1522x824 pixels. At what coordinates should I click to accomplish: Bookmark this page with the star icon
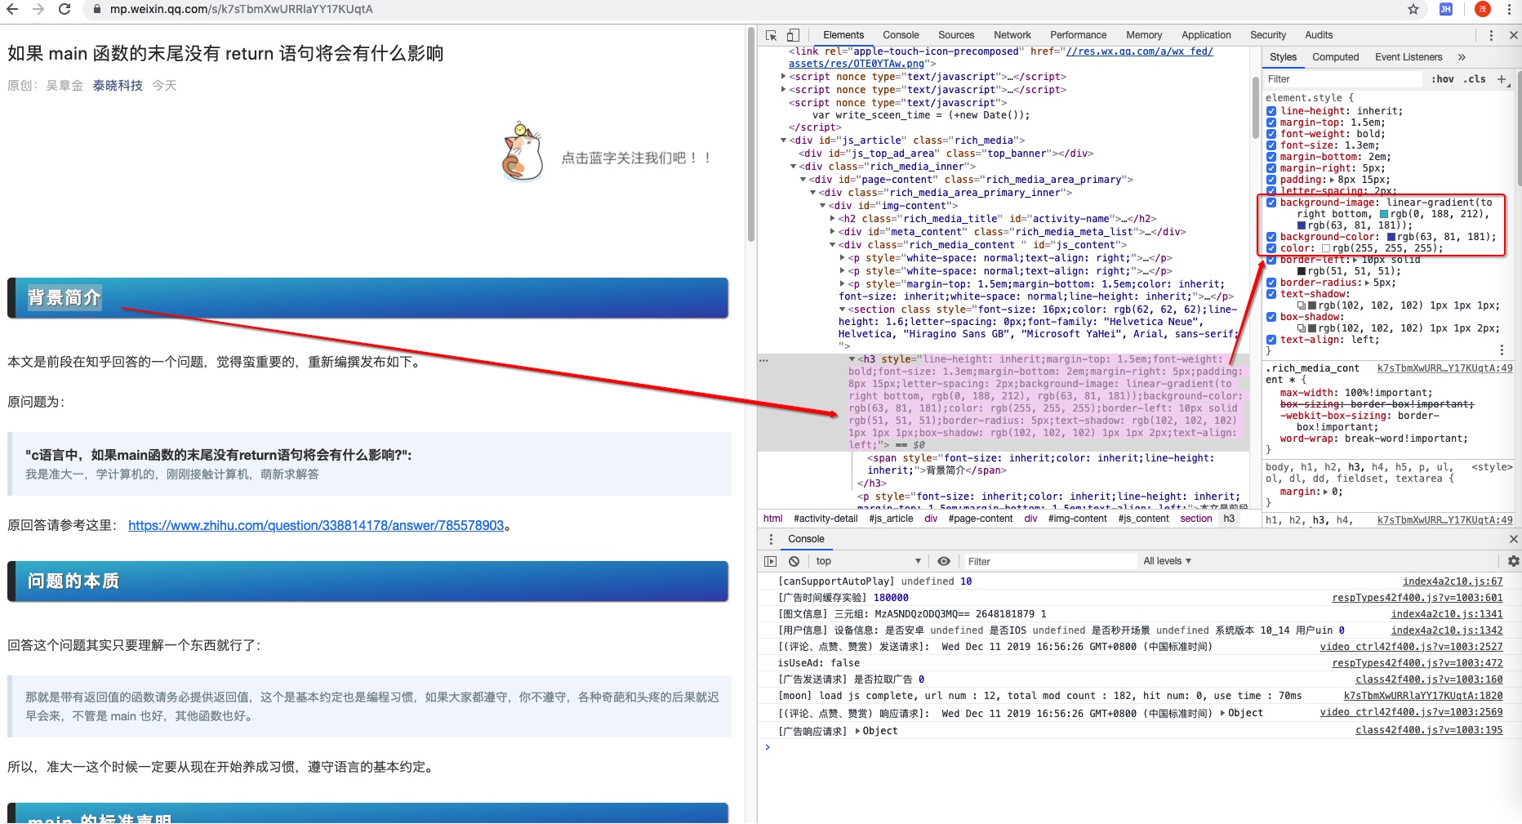[x=1413, y=9]
